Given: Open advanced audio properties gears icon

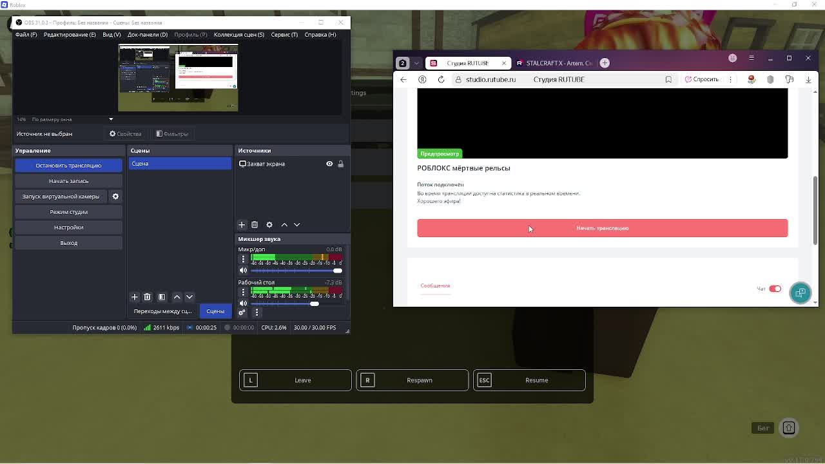Looking at the screenshot, I should 242,313.
